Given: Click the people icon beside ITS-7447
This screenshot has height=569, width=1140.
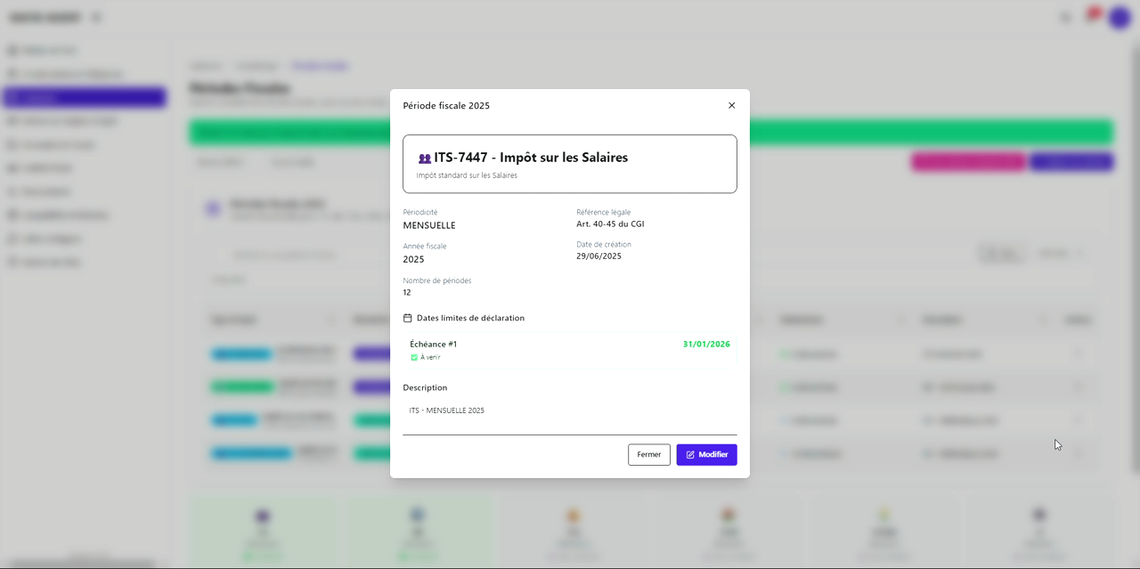Looking at the screenshot, I should pos(425,159).
